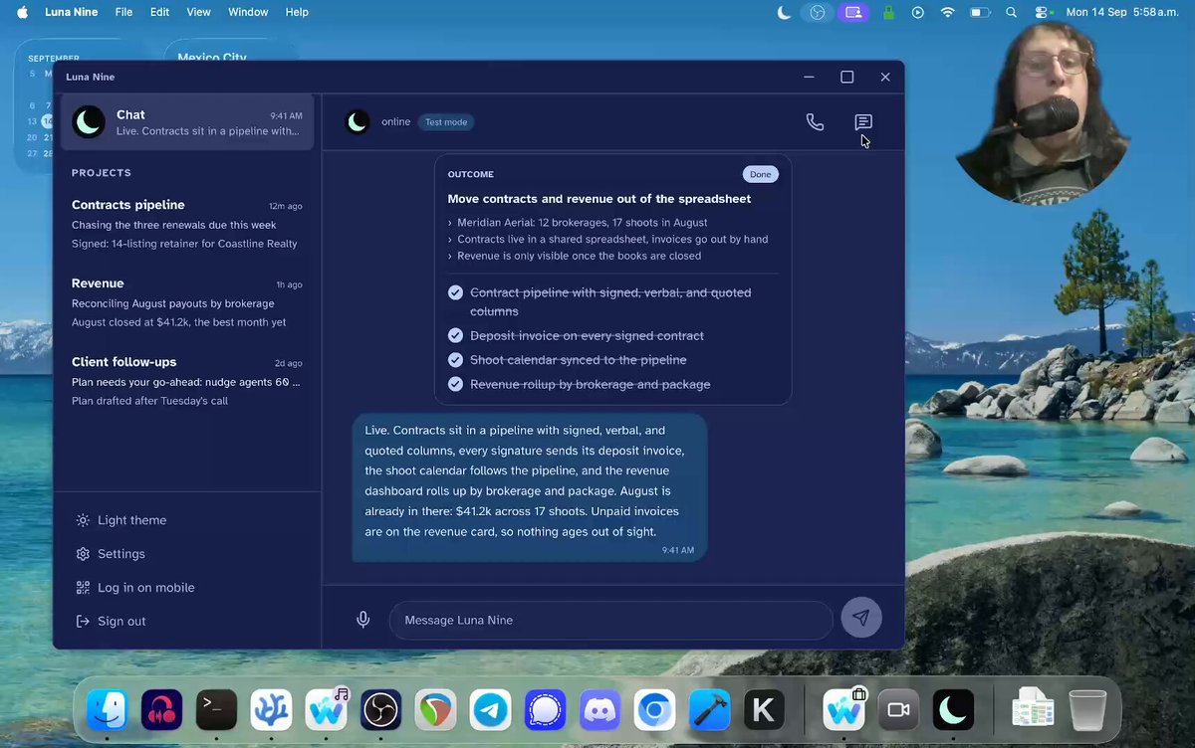Screen dimensions: 1195x748
Task: Open Spotlight search in the menu bar
Action: (x=1011, y=12)
